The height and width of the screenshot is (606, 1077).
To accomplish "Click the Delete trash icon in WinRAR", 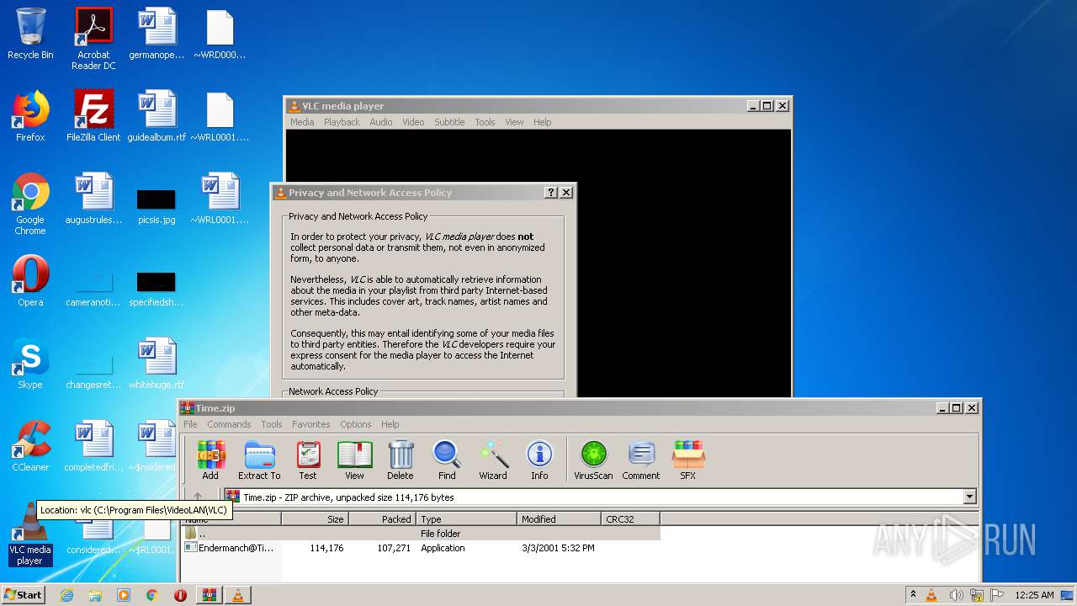I will 401,460.
